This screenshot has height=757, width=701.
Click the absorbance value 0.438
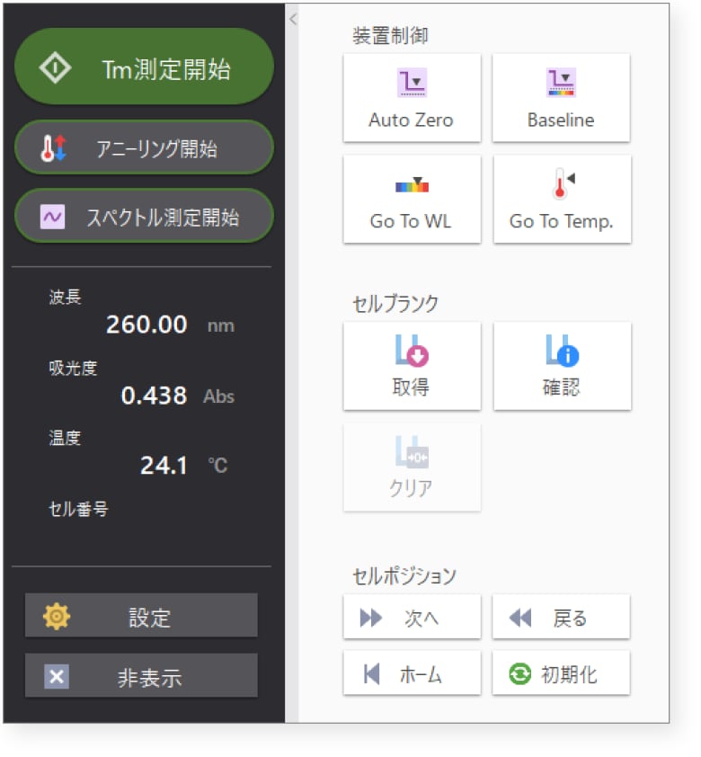point(154,396)
